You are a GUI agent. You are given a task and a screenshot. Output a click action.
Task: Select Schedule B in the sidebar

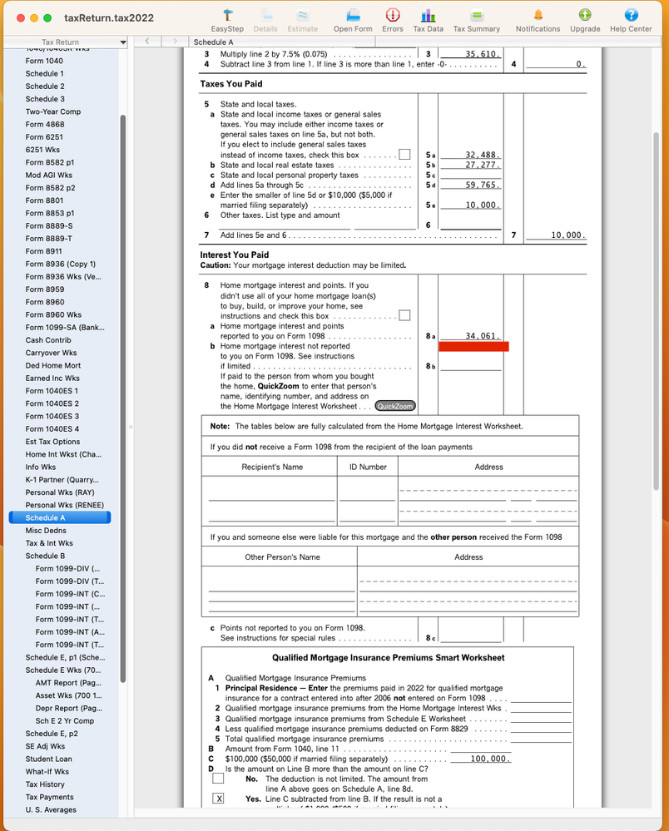pyautogui.click(x=45, y=556)
